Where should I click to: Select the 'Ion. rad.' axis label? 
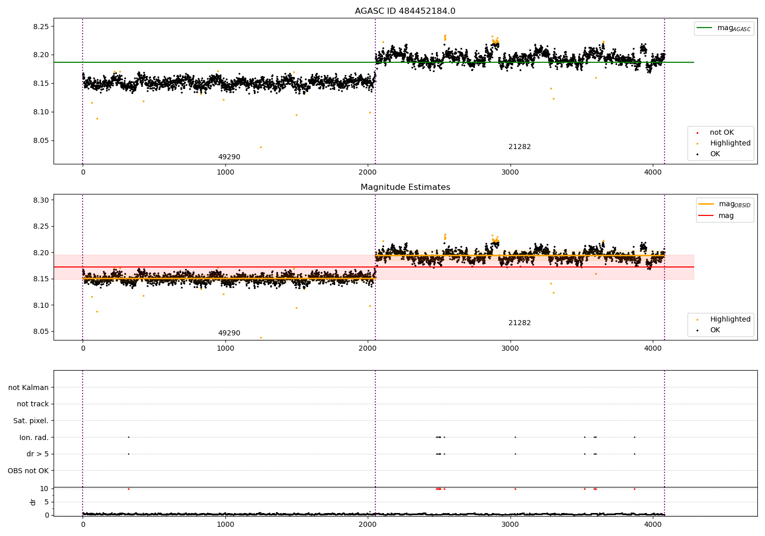(x=34, y=438)
